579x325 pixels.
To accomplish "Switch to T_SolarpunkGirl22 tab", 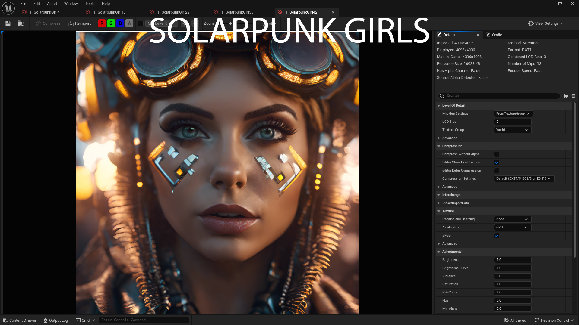I will 173,12.
